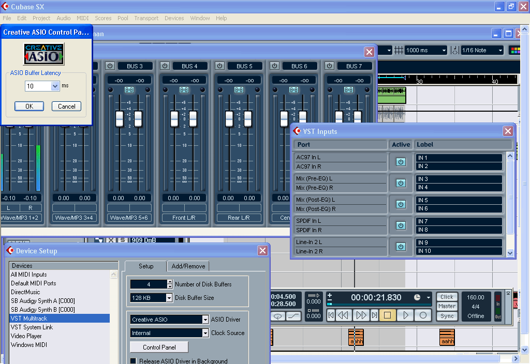Enable Release ASIO Driver in Background checkbox
Viewport: 530px width, 364px height.
[x=134, y=361]
